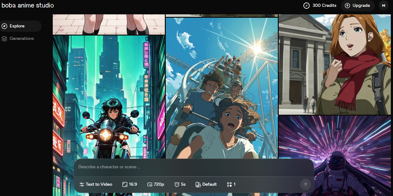Open the Text to Video mode dropdown
The width and height of the screenshot is (393, 196).
click(96, 184)
